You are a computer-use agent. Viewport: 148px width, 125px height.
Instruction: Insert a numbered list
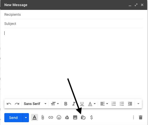click(114, 104)
